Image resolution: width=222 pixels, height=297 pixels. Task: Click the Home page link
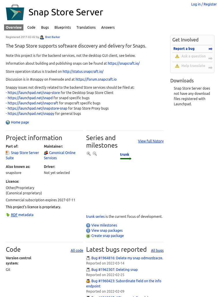point(20,122)
